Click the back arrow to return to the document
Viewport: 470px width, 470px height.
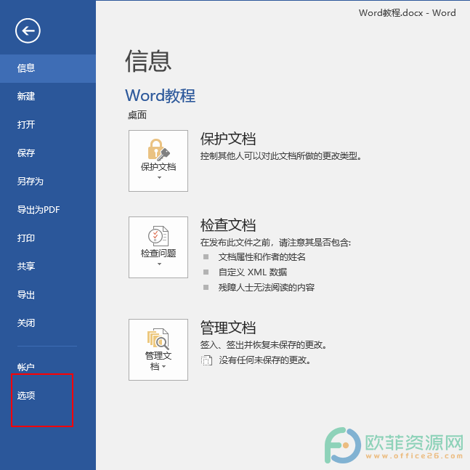[28, 31]
